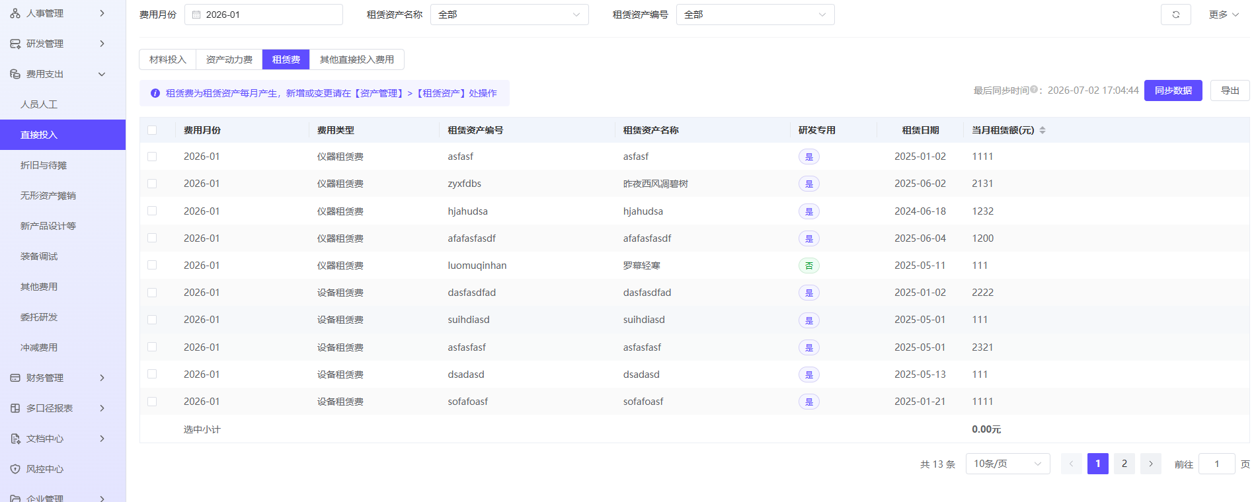The width and height of the screenshot is (1258, 502).
Task: Open the 租赁资产名称 dropdown
Action: [x=509, y=15]
